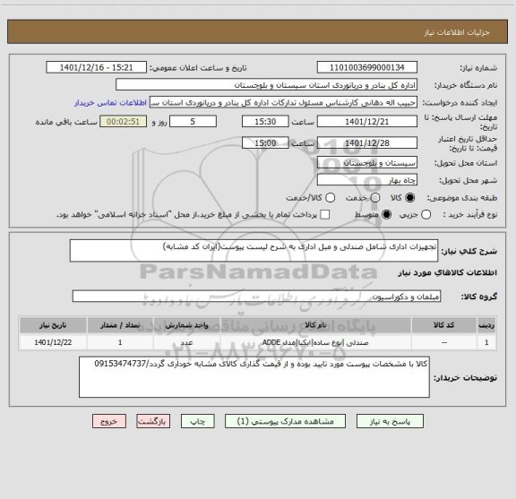
Task: Select the متوسط purchase type radio
Action: tap(386, 215)
